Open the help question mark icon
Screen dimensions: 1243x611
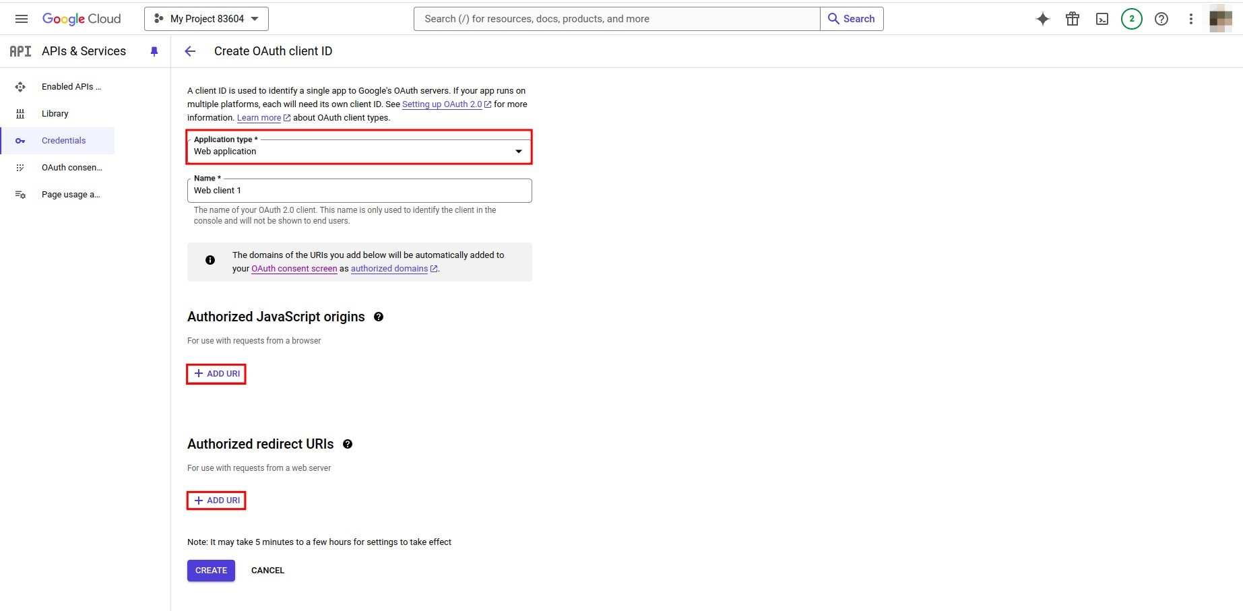click(x=1161, y=18)
